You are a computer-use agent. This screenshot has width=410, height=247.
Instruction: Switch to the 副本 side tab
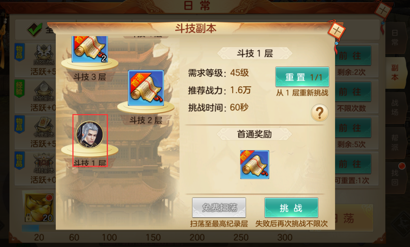tap(395, 72)
